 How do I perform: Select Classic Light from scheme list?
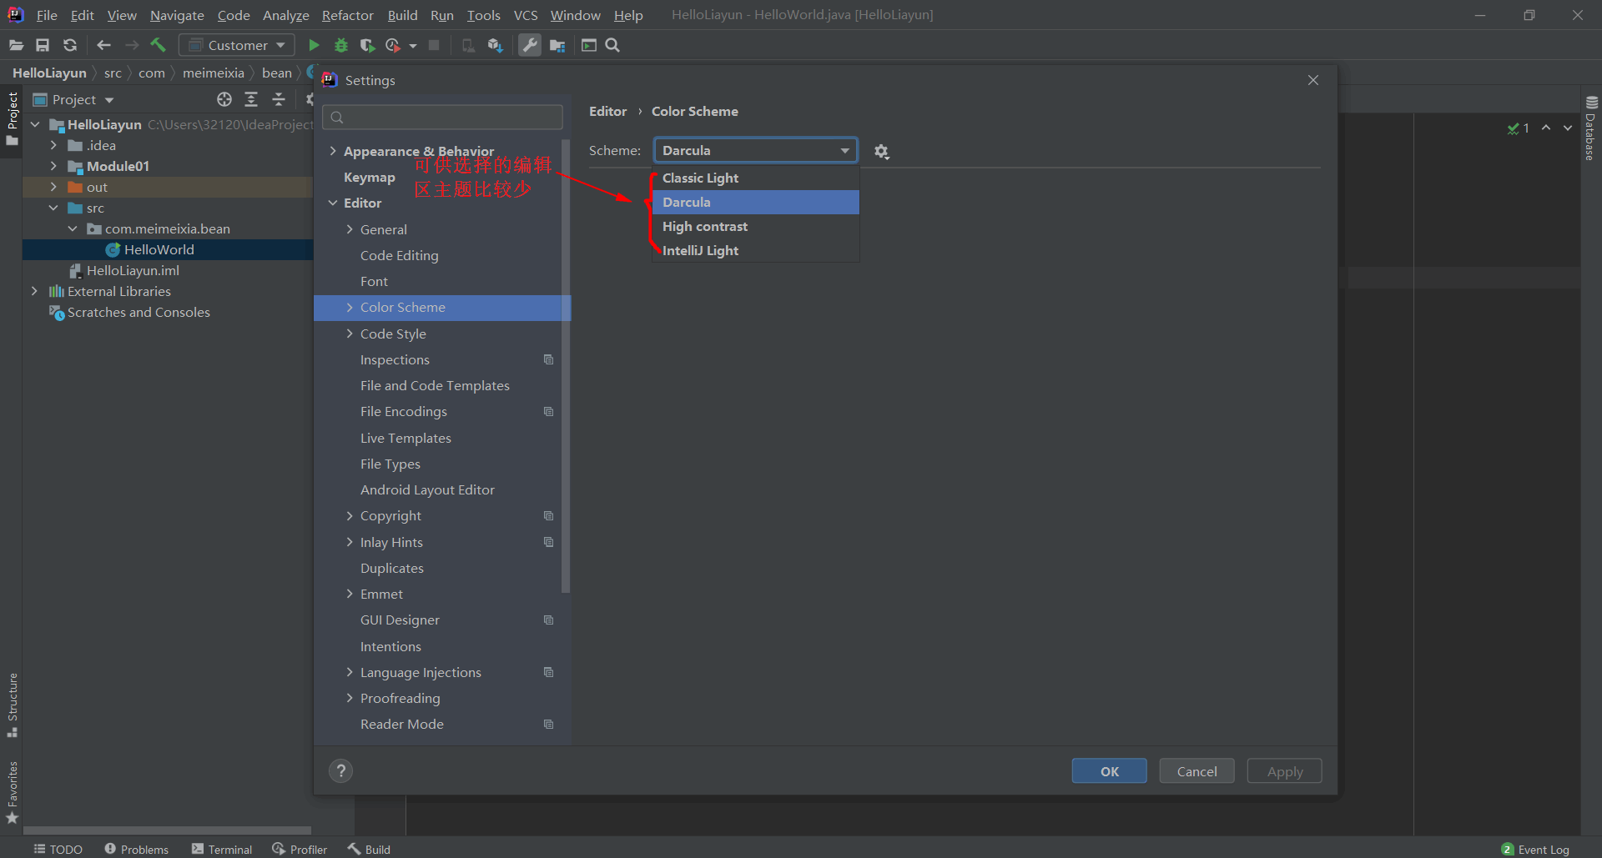coord(756,178)
